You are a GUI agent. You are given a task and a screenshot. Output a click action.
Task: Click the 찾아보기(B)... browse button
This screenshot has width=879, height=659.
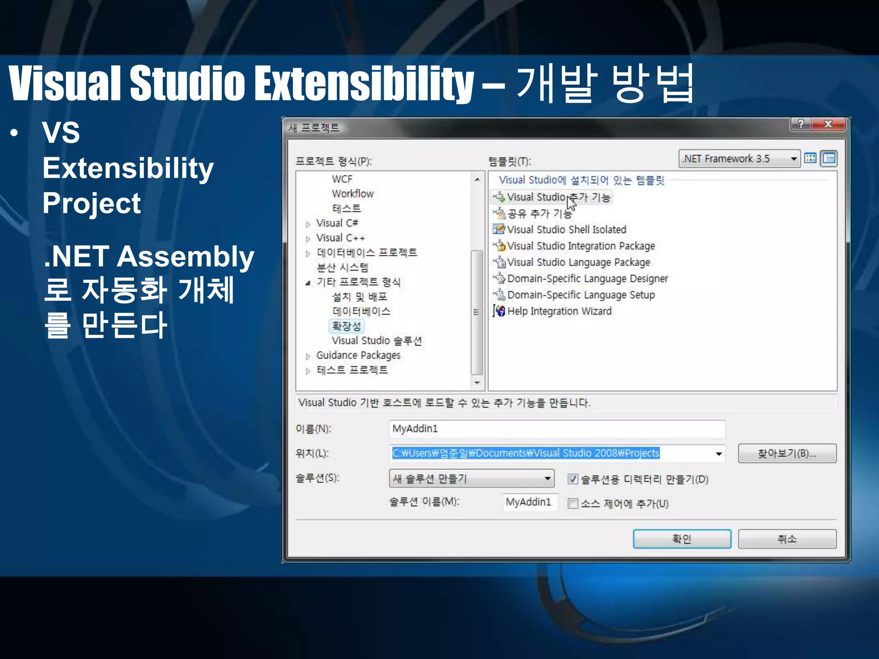(787, 453)
